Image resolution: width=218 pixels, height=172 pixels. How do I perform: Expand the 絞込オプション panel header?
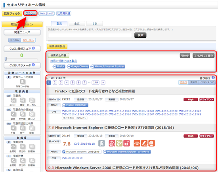(22, 24)
